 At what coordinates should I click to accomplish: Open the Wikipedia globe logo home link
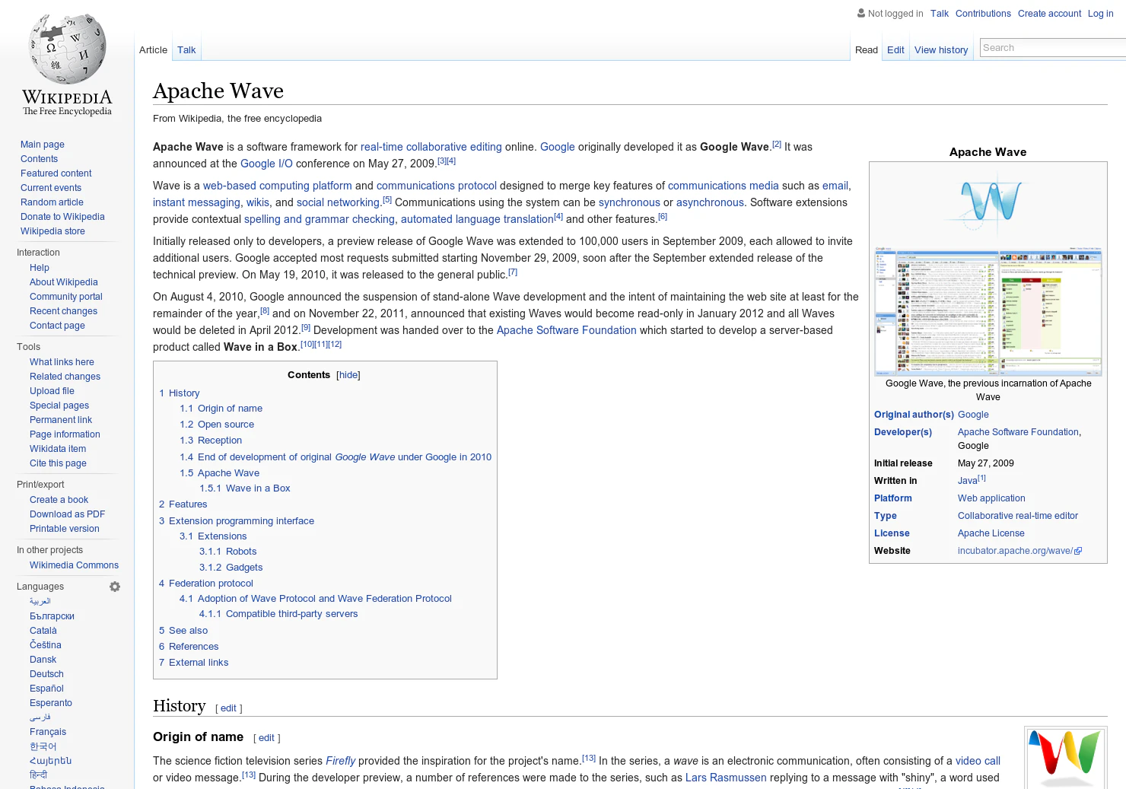click(x=67, y=65)
